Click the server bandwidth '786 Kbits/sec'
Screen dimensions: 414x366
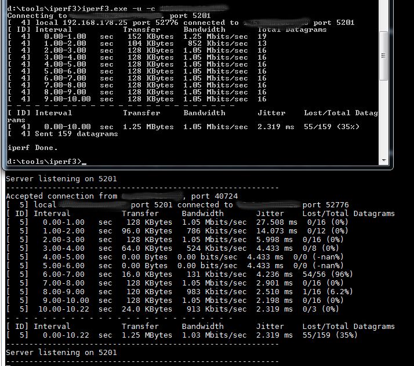[216, 231]
